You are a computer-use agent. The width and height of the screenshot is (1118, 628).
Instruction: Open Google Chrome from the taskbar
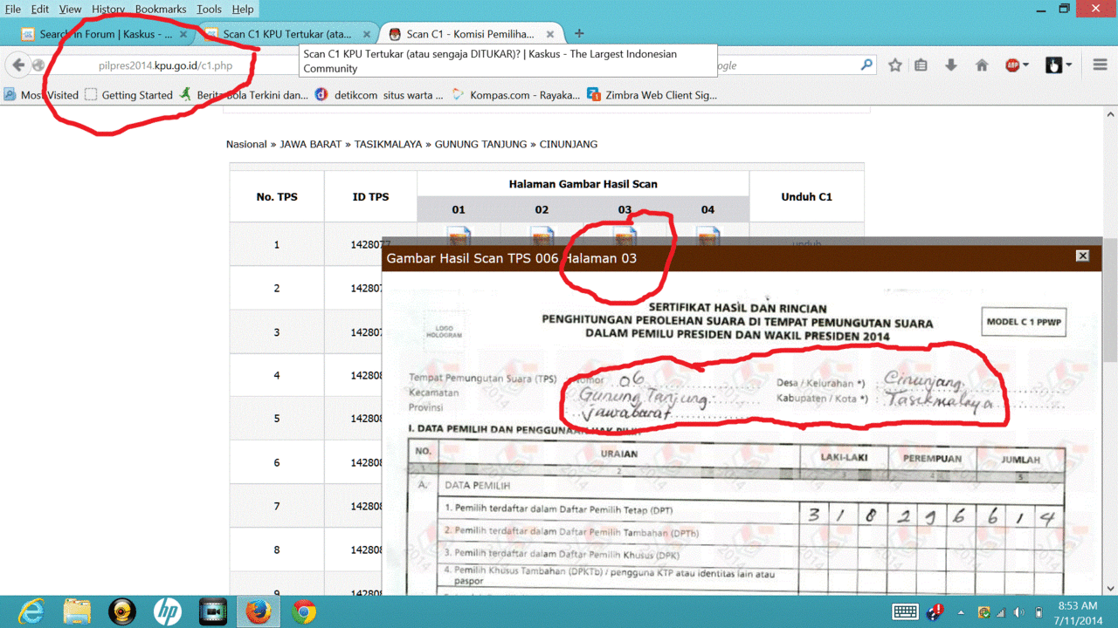pos(304,611)
